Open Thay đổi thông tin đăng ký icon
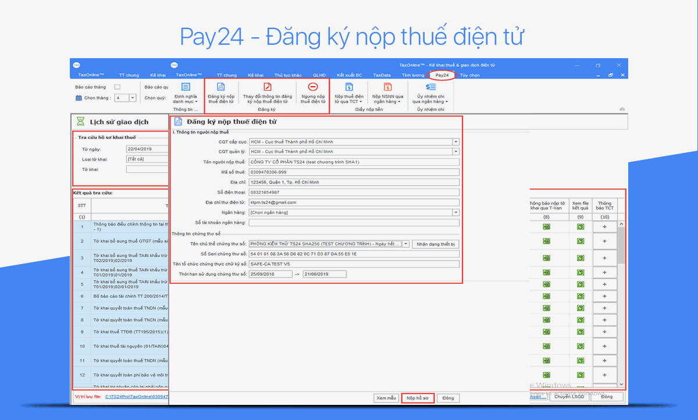The width and height of the screenshot is (698, 420). pos(268,87)
